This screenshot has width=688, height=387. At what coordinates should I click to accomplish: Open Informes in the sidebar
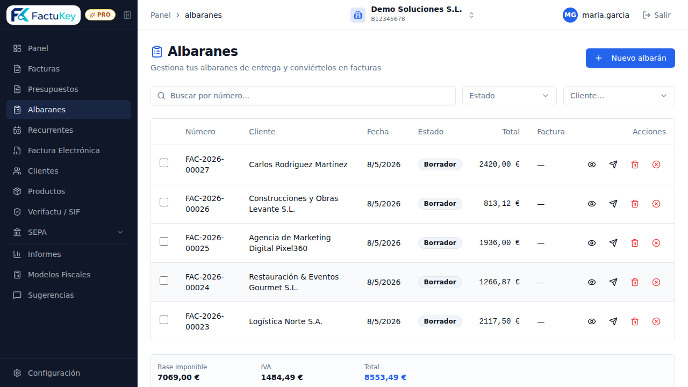[x=68, y=254]
